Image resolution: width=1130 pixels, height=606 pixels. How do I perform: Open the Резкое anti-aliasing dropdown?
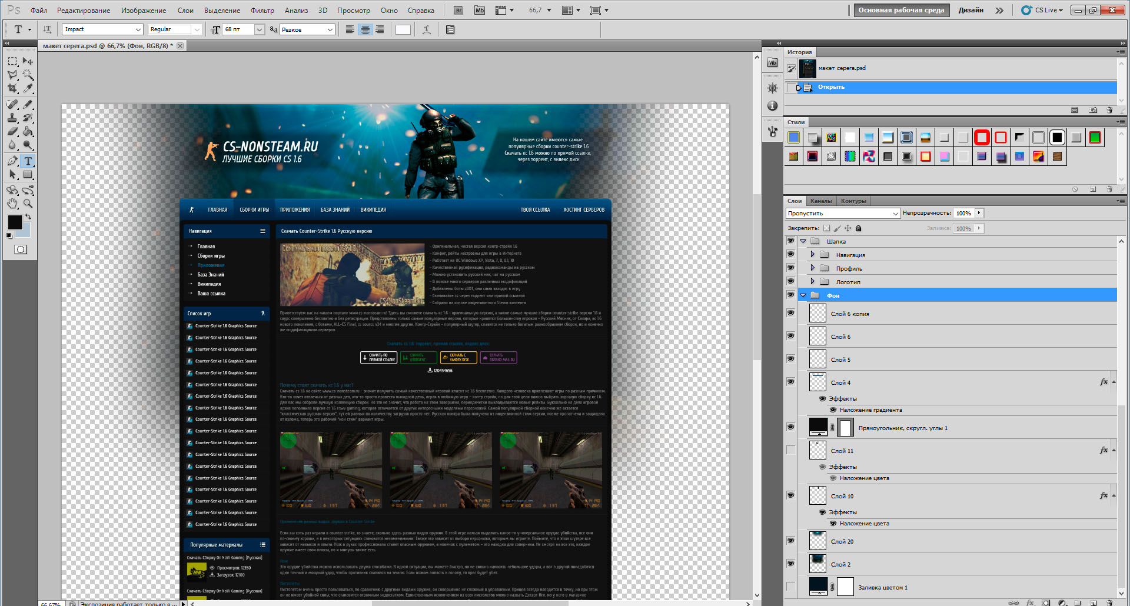click(x=330, y=29)
